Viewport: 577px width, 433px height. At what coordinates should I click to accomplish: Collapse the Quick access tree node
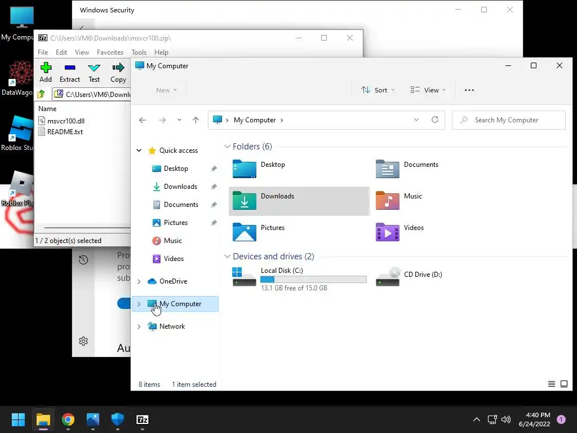[x=139, y=150]
